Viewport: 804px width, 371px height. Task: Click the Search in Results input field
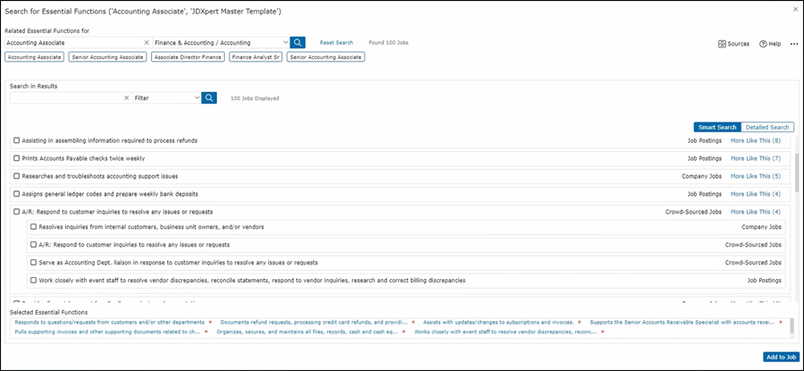click(64, 97)
